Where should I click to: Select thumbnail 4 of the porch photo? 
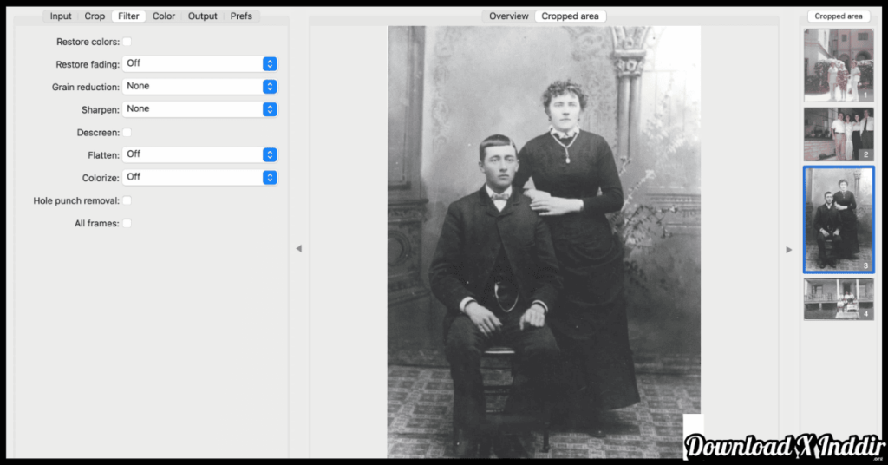pyautogui.click(x=838, y=298)
